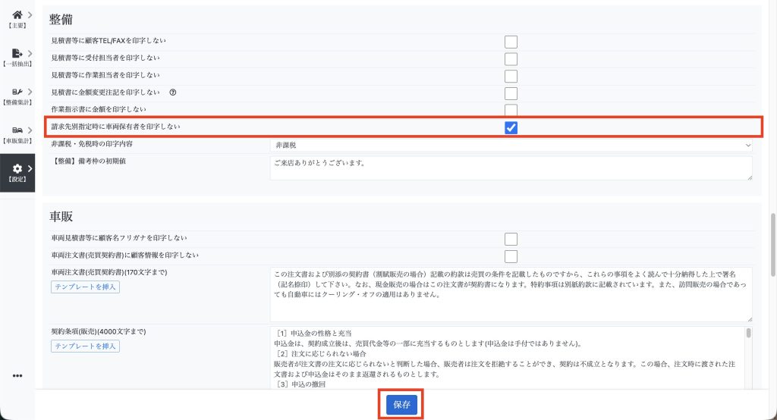Screen dimensions: 777x420
Task: Expand the chevron next to 設定
Action: [x=30, y=168]
